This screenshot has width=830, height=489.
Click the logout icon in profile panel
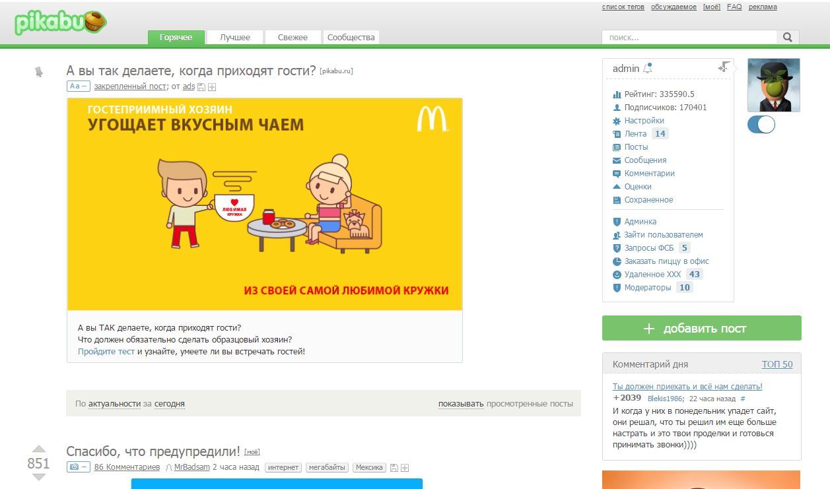click(x=724, y=67)
